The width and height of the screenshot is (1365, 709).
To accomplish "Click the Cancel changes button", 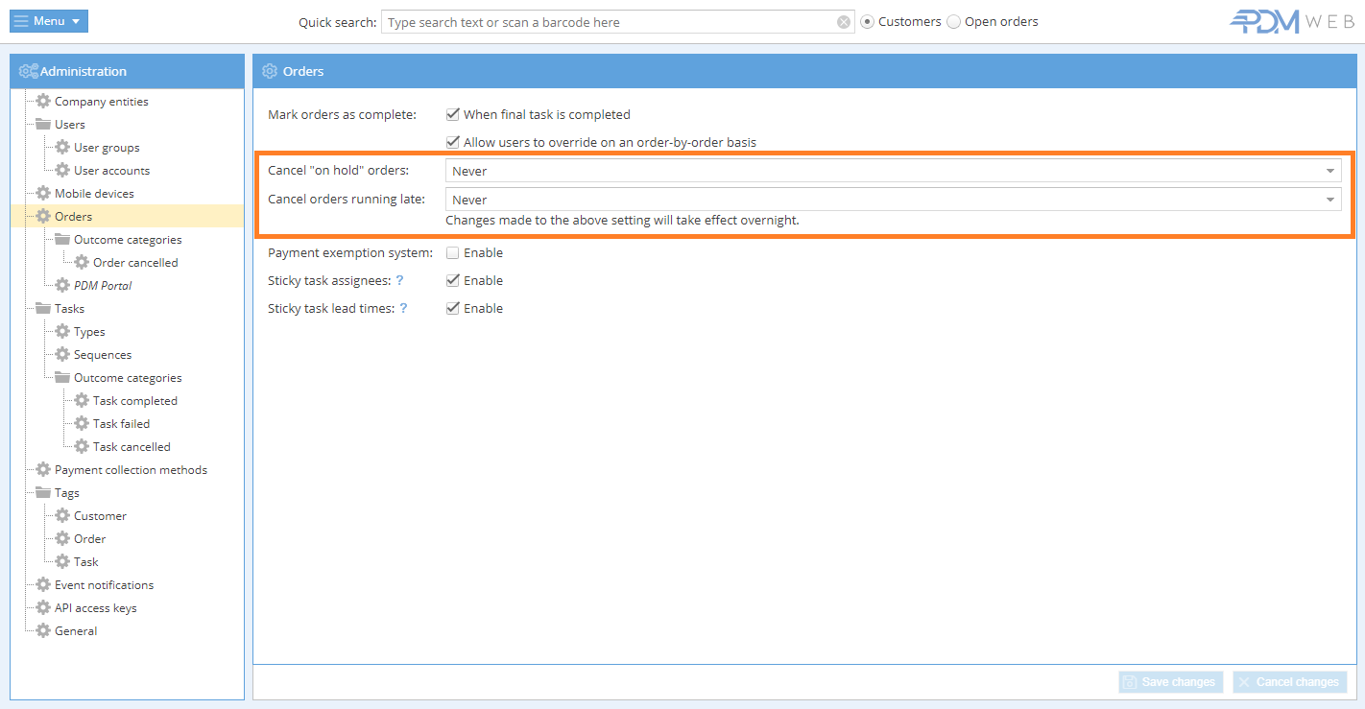I will pos(1289,682).
